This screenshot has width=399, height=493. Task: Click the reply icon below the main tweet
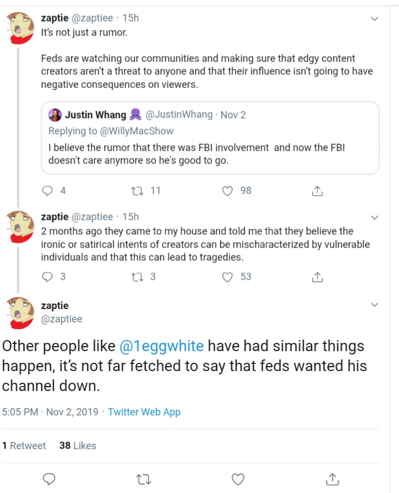point(49,479)
